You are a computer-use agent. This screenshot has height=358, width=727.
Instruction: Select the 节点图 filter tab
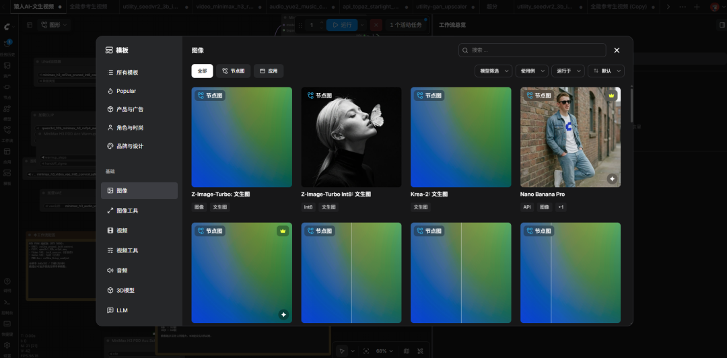pos(233,71)
